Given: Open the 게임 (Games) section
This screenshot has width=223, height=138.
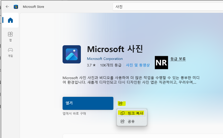Looking at the screenshot, I should 10,53.
